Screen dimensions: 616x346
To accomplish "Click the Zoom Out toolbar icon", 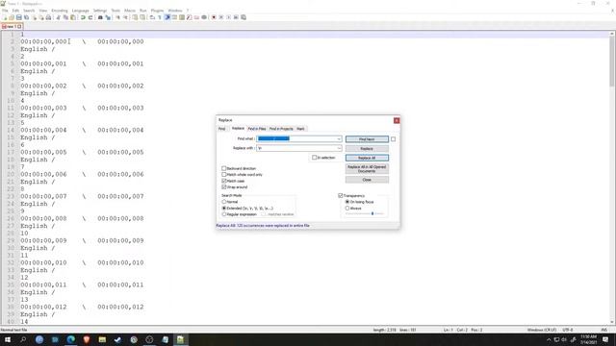I will pos(125,17).
